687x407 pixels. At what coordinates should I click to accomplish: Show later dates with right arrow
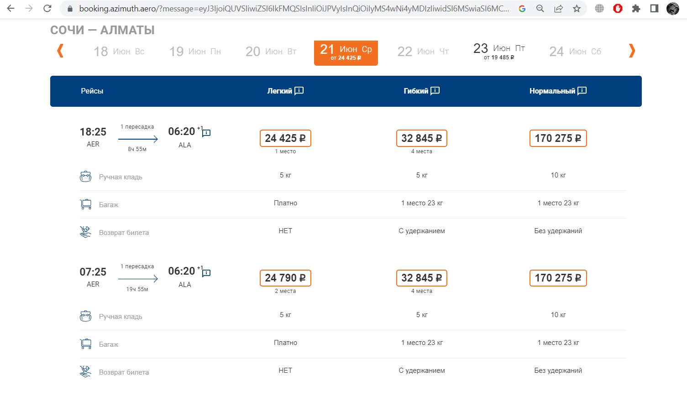click(632, 51)
